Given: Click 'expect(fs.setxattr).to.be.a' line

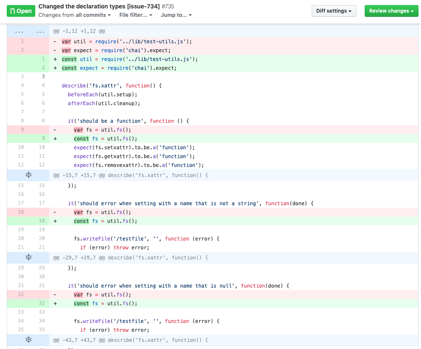Looking at the screenshot, I should click(134, 148).
